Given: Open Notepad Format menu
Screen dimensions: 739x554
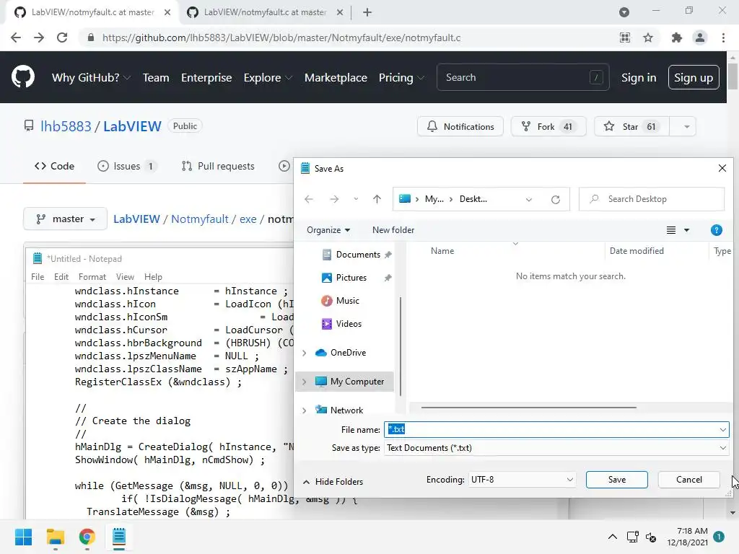Looking at the screenshot, I should click(92, 277).
